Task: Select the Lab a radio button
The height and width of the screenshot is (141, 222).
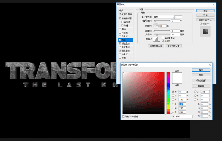Action: coord(195,96)
